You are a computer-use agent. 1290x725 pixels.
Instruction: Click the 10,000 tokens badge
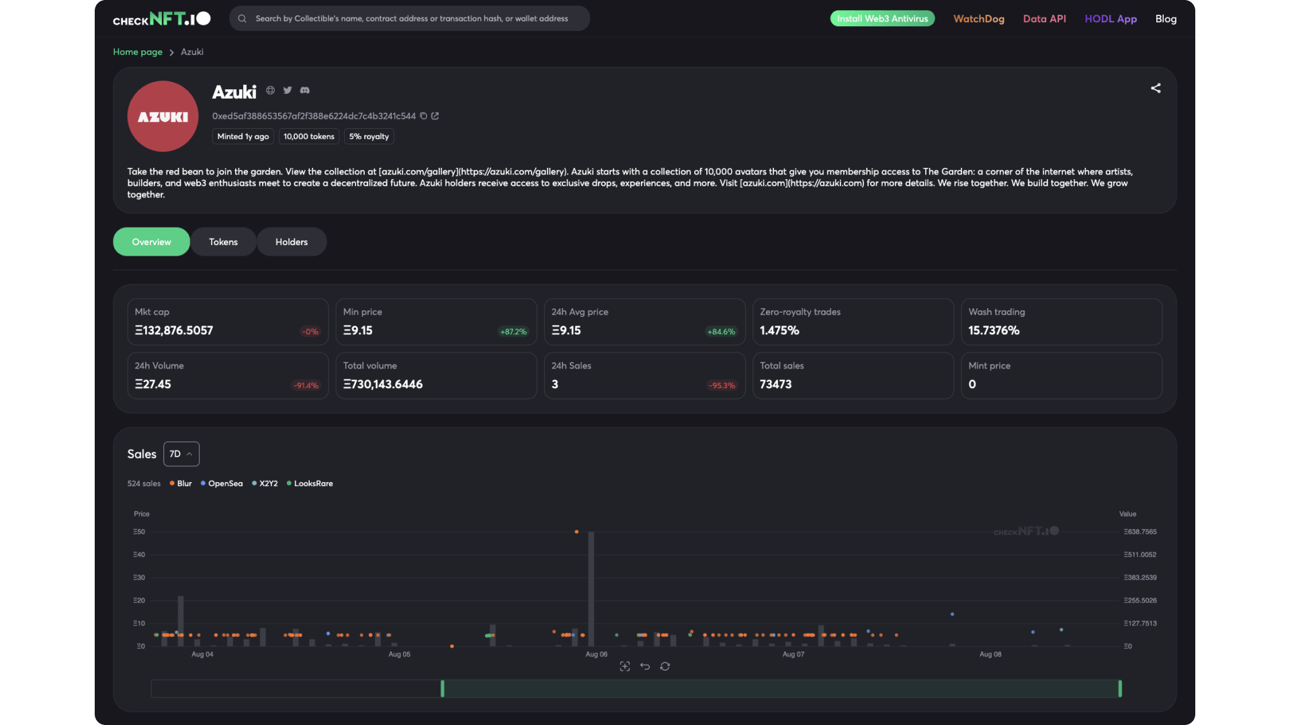pos(309,136)
